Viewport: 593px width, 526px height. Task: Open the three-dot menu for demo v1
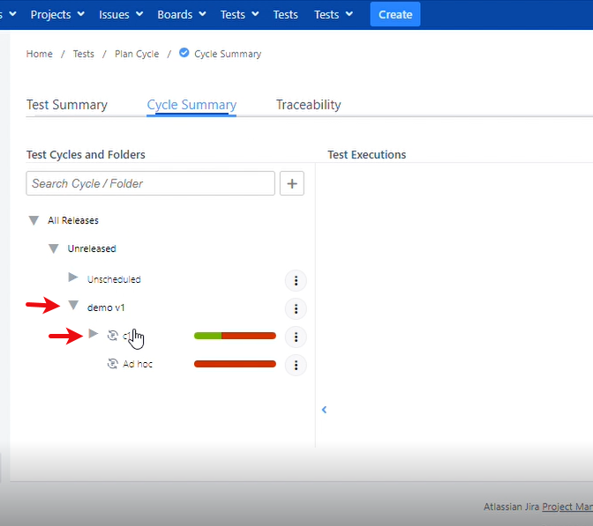point(296,308)
